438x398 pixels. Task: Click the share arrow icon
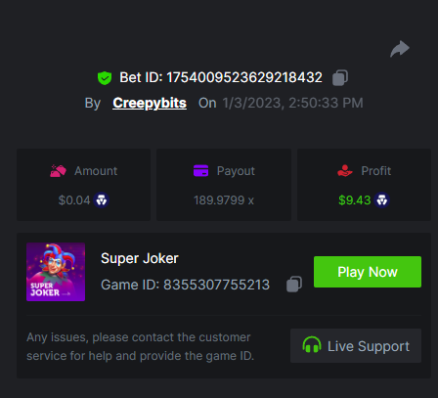click(400, 49)
